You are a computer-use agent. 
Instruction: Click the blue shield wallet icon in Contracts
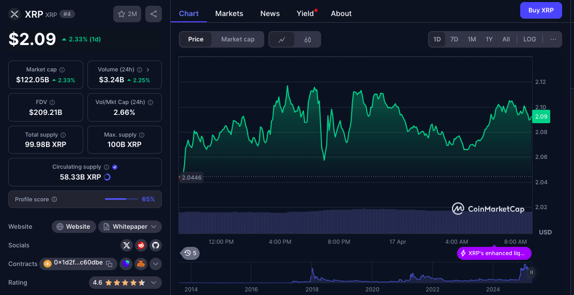(126, 263)
